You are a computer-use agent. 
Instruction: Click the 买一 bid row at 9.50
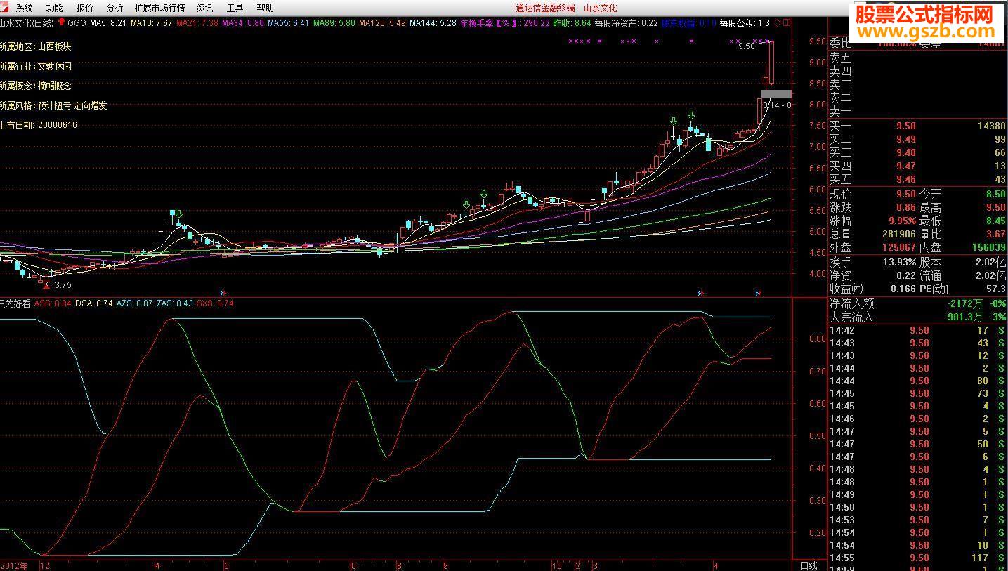[x=917, y=126]
